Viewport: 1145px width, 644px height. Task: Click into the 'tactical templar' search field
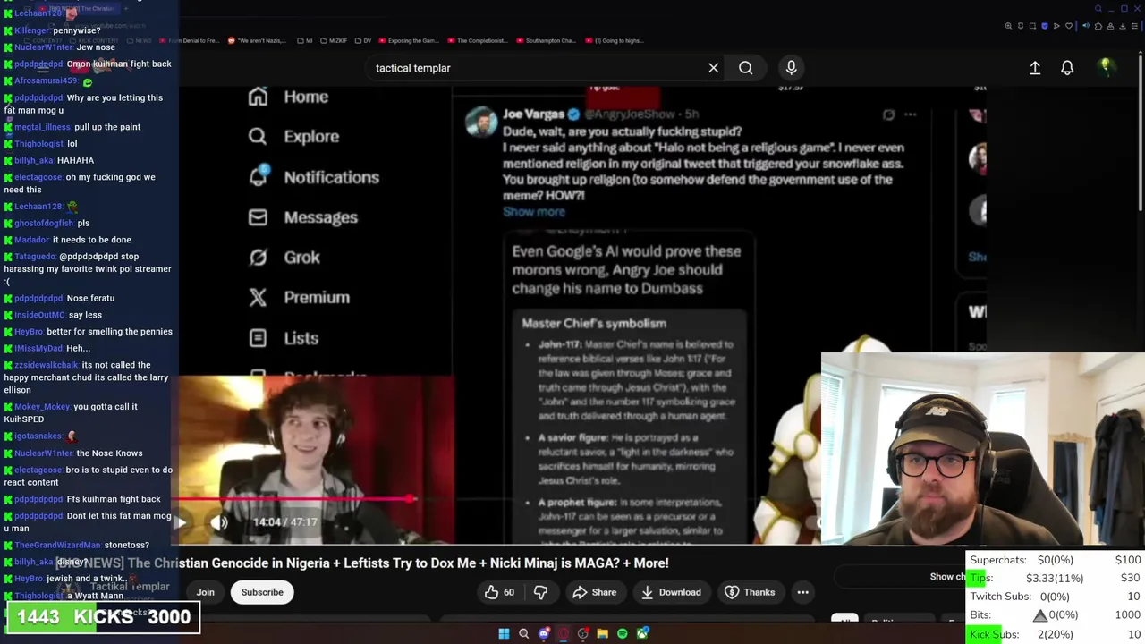tap(537, 68)
